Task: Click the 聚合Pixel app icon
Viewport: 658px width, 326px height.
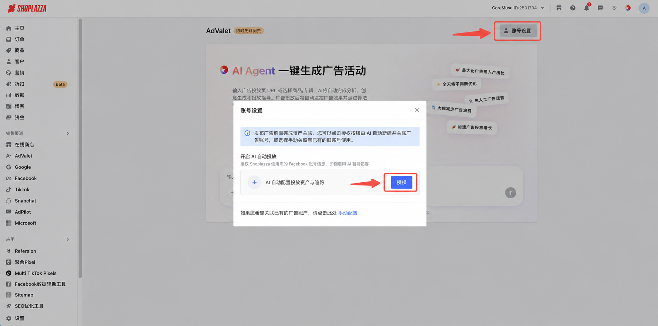Action: (9, 262)
